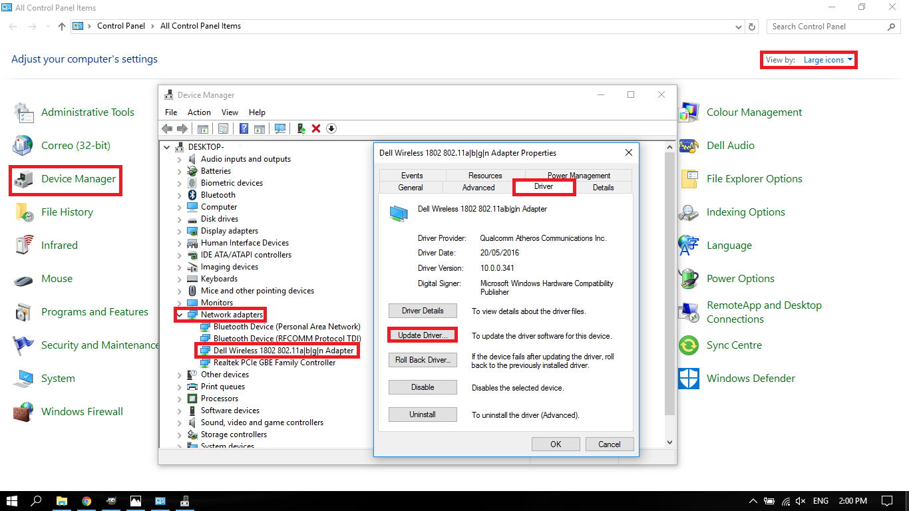
Task: Open the Help menu in Device Manager
Action: (257, 112)
